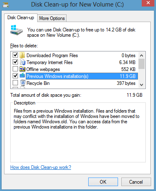This screenshot has height=191, width=156.
Task: Confirm clean-up with the OK button
Action: point(103,182)
